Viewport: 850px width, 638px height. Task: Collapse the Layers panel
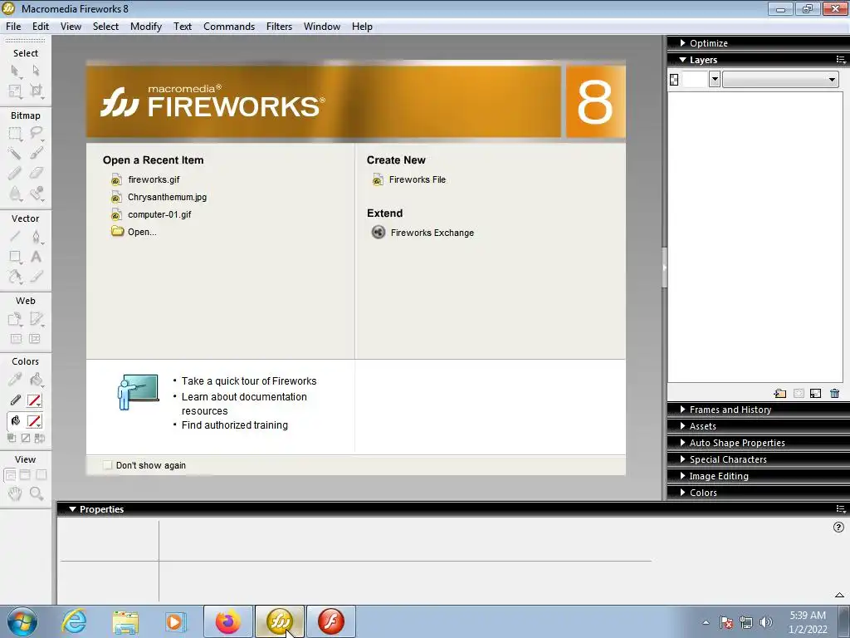click(682, 60)
